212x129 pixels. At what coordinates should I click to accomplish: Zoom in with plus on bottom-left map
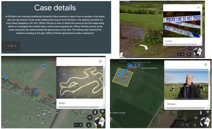coord(81,125)
